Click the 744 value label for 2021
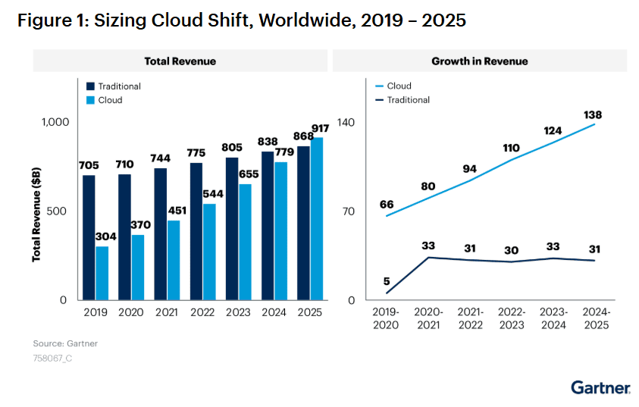The height and width of the screenshot is (407, 639). point(160,158)
